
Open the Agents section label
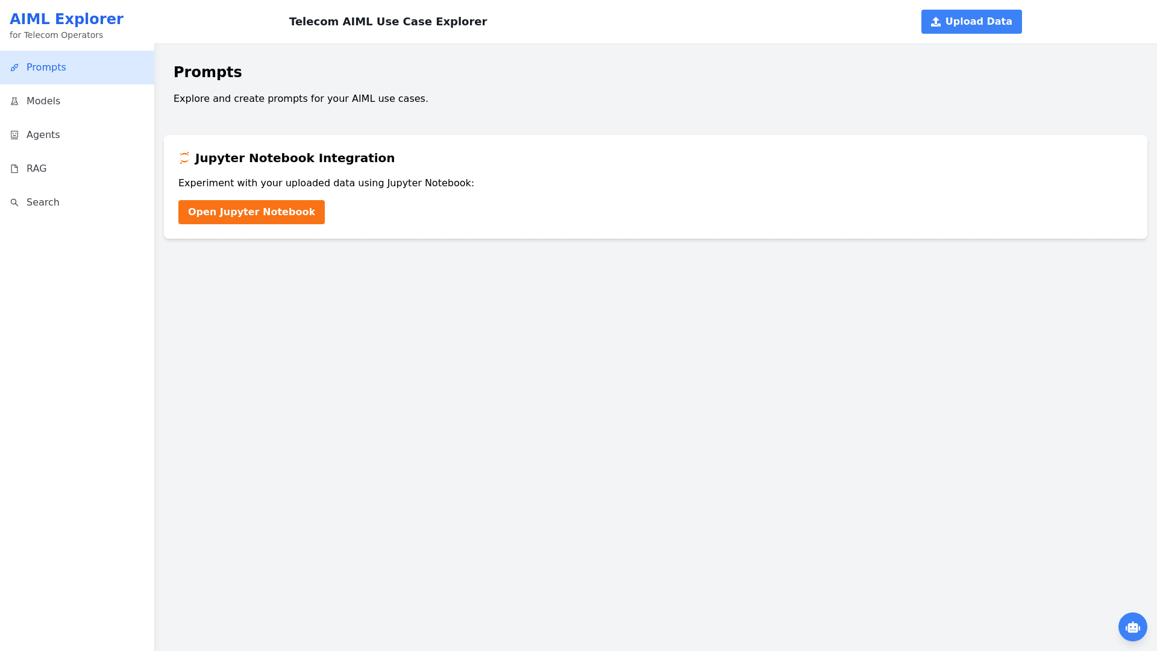pos(43,135)
